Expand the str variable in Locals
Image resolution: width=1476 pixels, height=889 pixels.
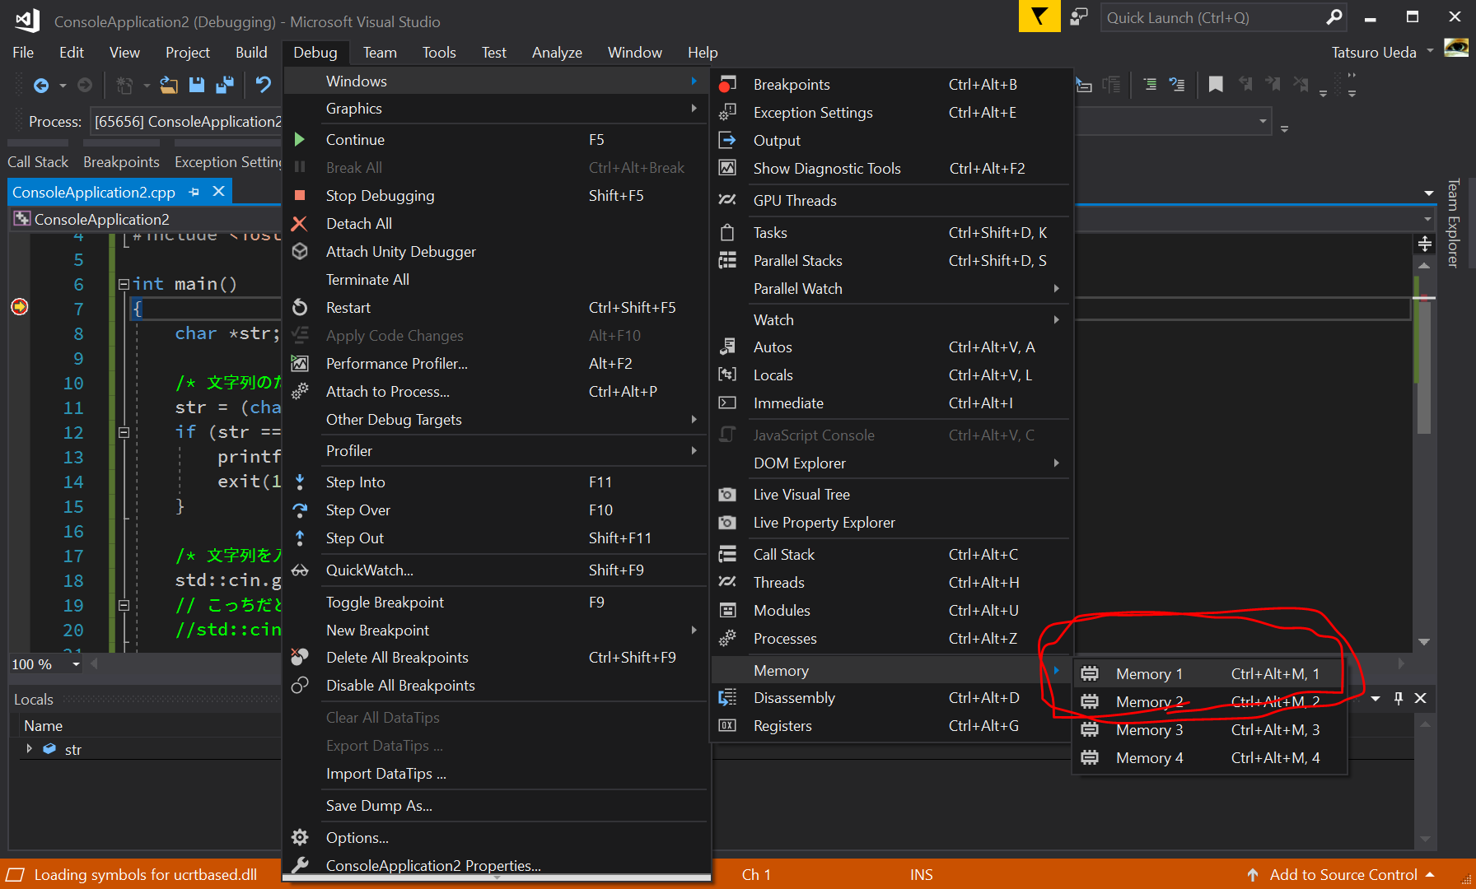coord(30,749)
